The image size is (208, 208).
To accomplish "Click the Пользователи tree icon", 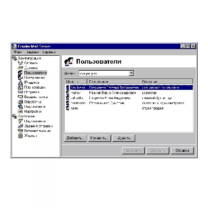I will (x=20, y=73).
